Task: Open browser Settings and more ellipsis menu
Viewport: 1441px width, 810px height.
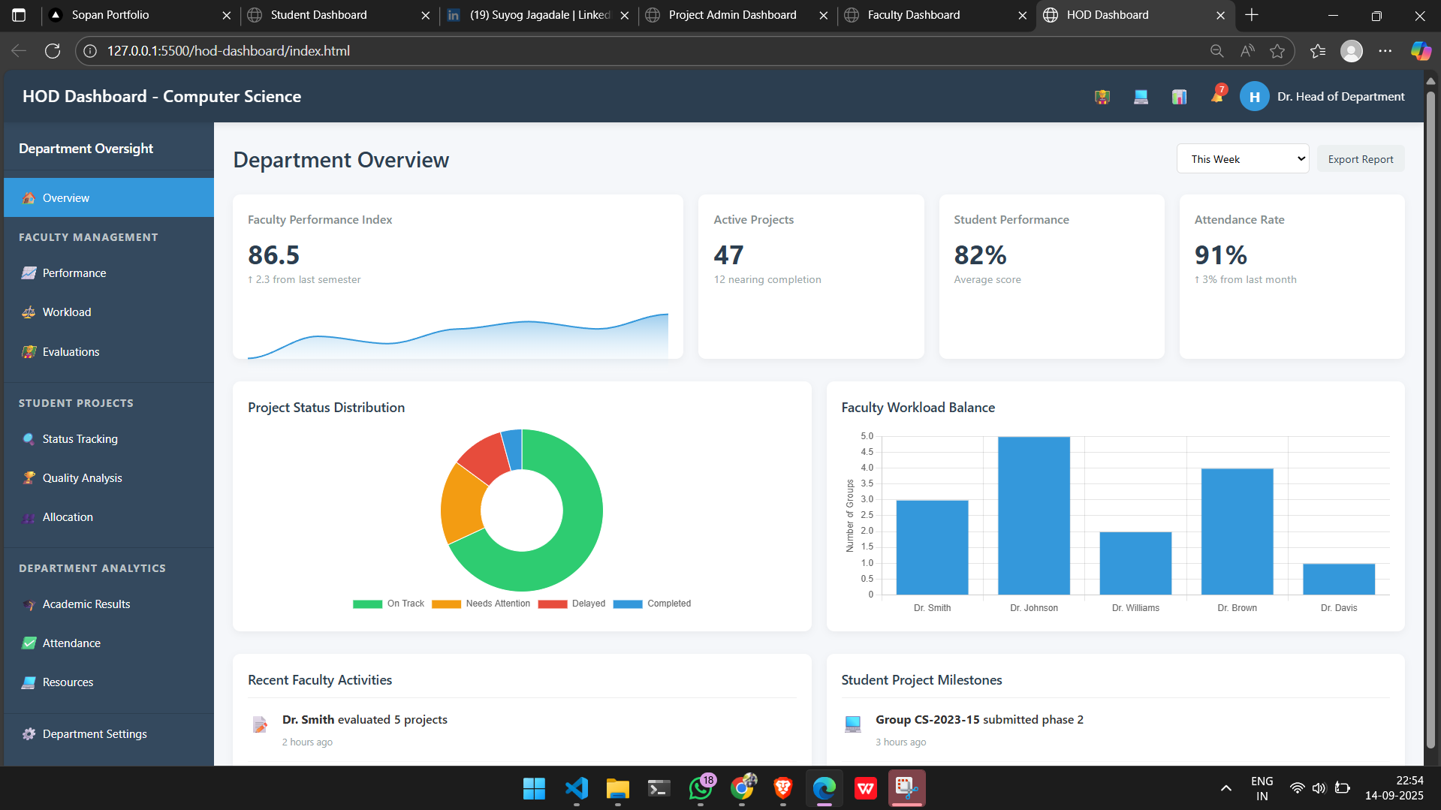Action: (x=1385, y=51)
